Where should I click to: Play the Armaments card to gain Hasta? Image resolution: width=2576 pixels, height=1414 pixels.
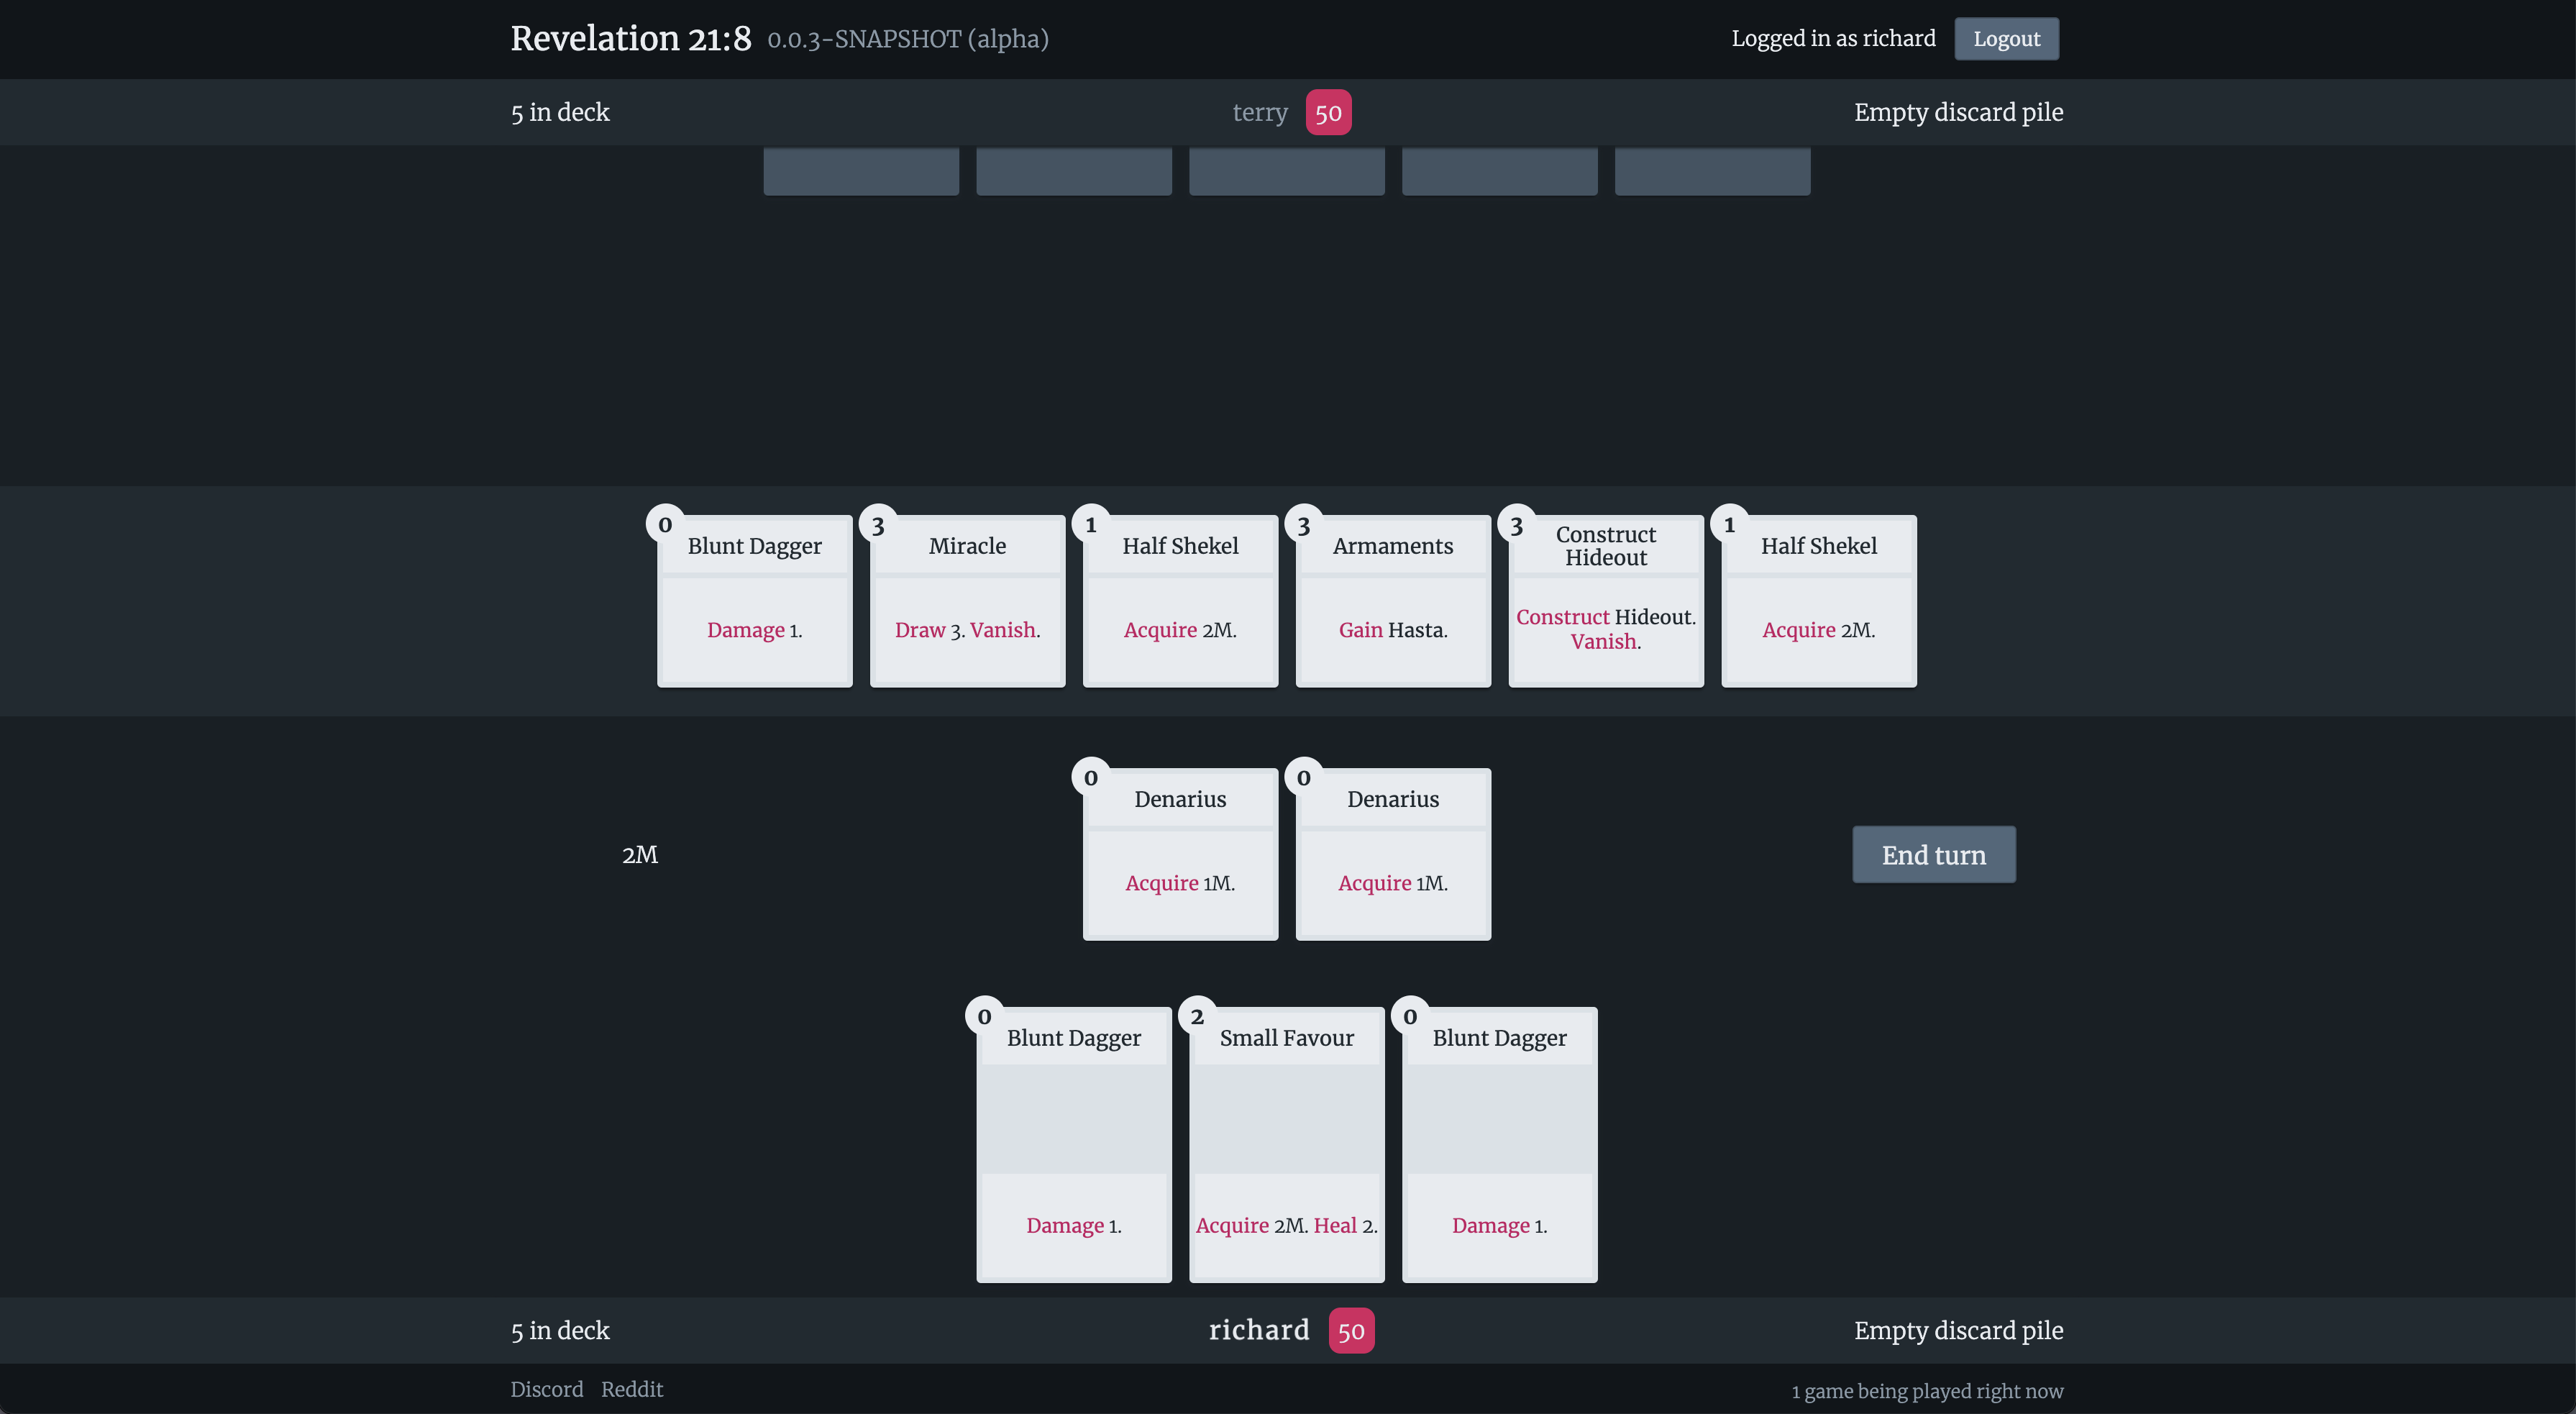pyautogui.click(x=1392, y=600)
